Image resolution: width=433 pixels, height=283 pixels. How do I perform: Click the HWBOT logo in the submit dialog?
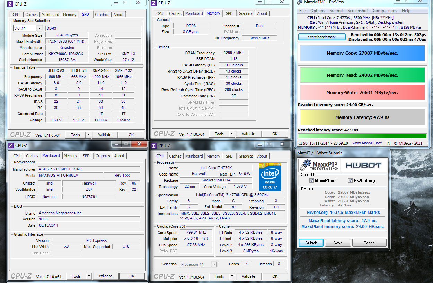[x=364, y=165]
